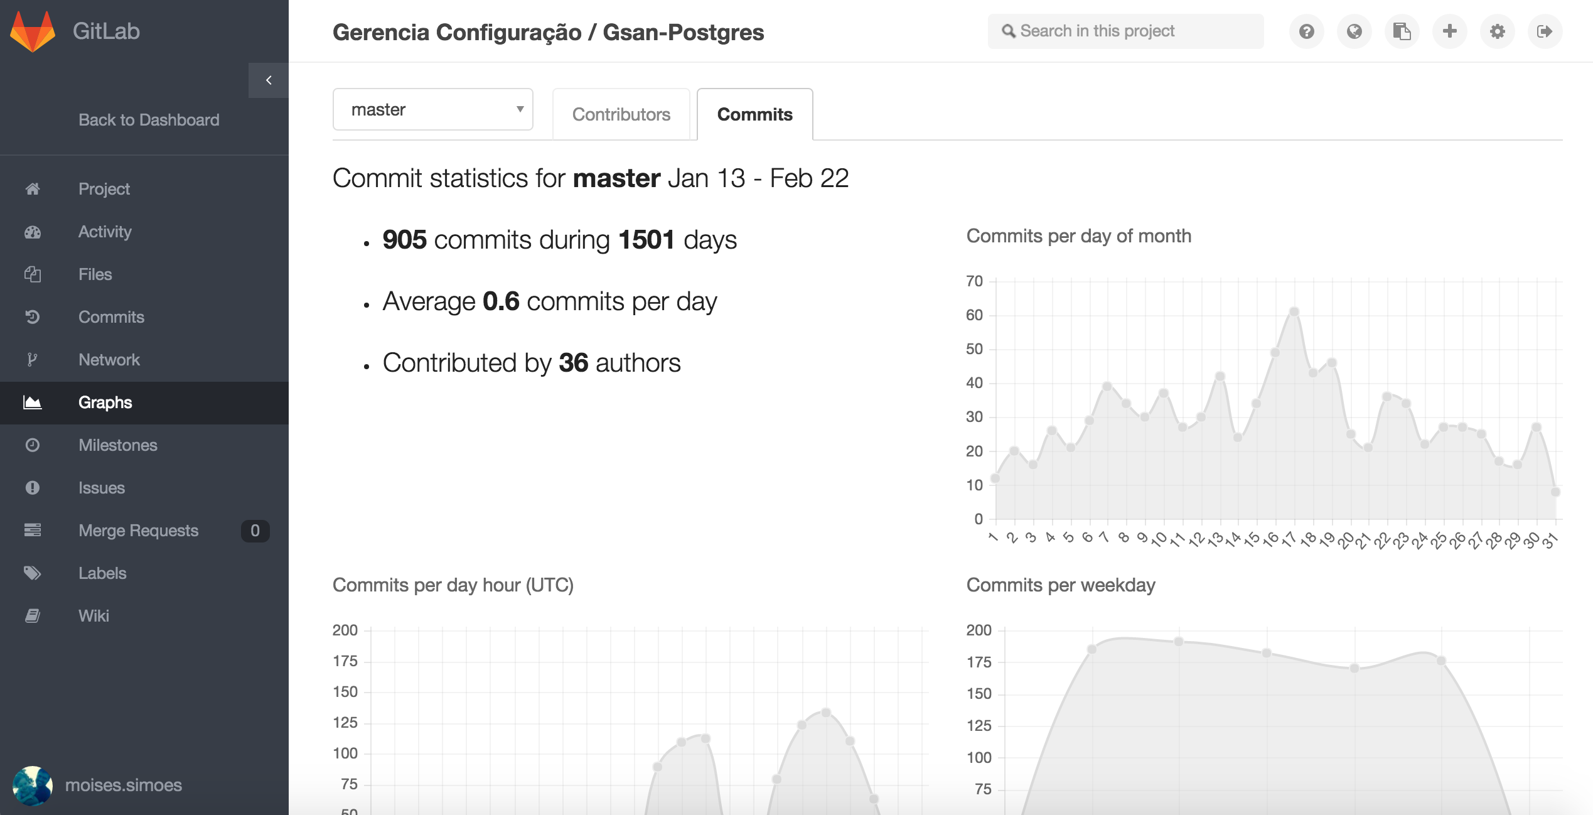Click the master dropdown arrow
This screenshot has width=1593, height=815.
coord(520,110)
